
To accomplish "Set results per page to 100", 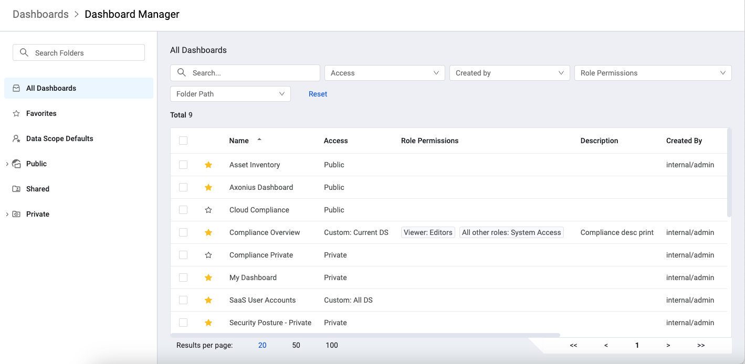I will 332,345.
